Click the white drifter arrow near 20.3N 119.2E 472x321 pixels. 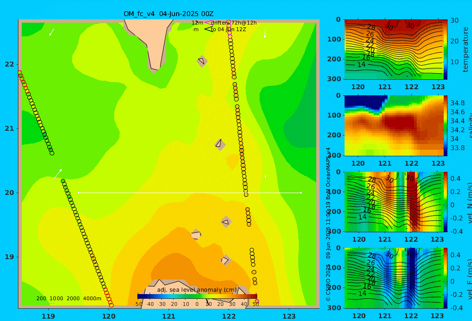pyautogui.click(x=58, y=174)
